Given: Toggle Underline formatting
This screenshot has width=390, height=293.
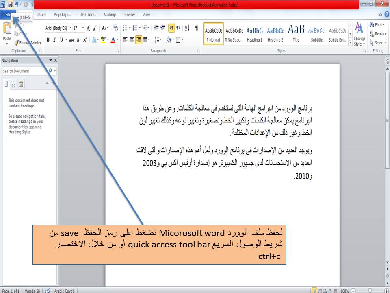Looking at the screenshot, I should 61,40.
